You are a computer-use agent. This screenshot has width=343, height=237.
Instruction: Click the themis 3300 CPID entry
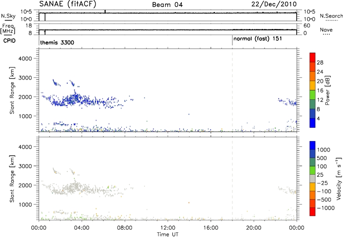coord(57,42)
